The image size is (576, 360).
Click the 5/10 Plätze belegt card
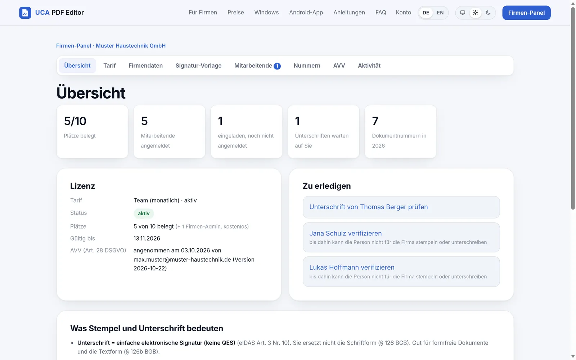pyautogui.click(x=92, y=131)
